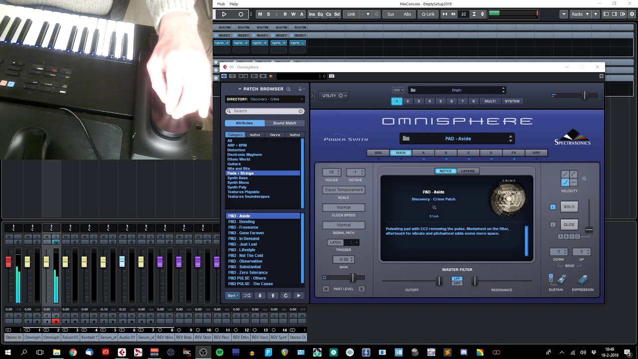Open MixConsole Racks dropdown
This screenshot has width=638, height=359.
coord(580,14)
